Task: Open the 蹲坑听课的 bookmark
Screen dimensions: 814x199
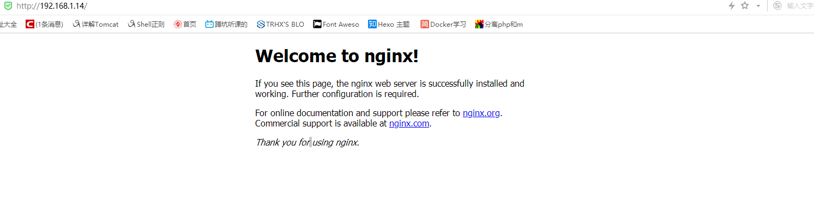Action: pos(226,24)
